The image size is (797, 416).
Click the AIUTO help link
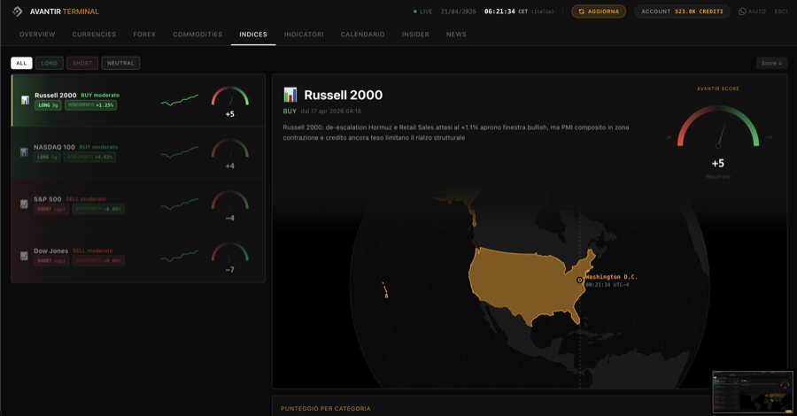[752, 12]
